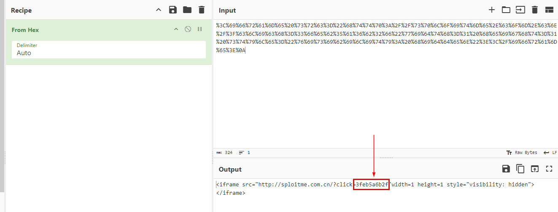
Task: Open the Delimiter dropdown set to Auto
Action: click(x=109, y=50)
